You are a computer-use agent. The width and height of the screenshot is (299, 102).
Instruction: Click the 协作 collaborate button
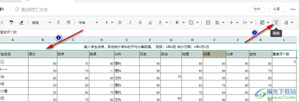click(257, 9)
